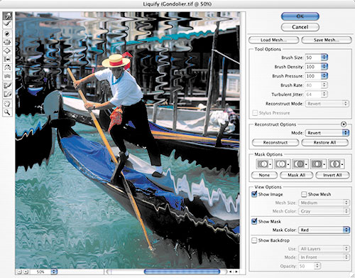Open the Tool Options Reconstruct Mode dropdown

tap(327, 104)
